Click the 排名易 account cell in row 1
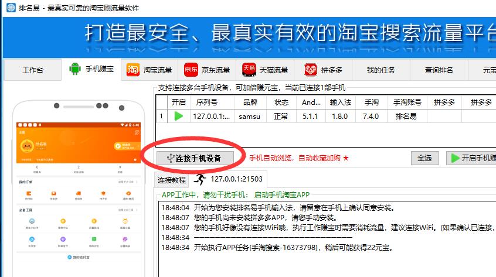 click(x=406, y=116)
